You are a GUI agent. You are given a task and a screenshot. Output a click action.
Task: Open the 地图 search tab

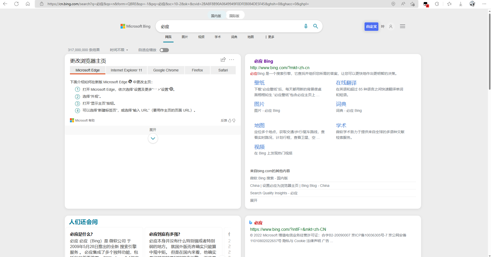point(251,37)
